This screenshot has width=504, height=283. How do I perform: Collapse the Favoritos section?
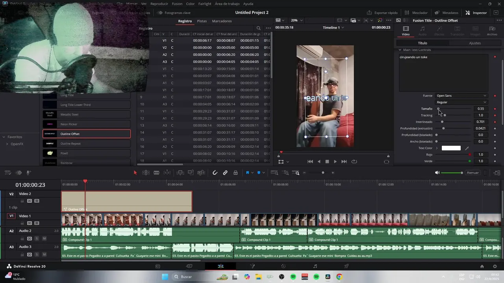tap(4, 137)
